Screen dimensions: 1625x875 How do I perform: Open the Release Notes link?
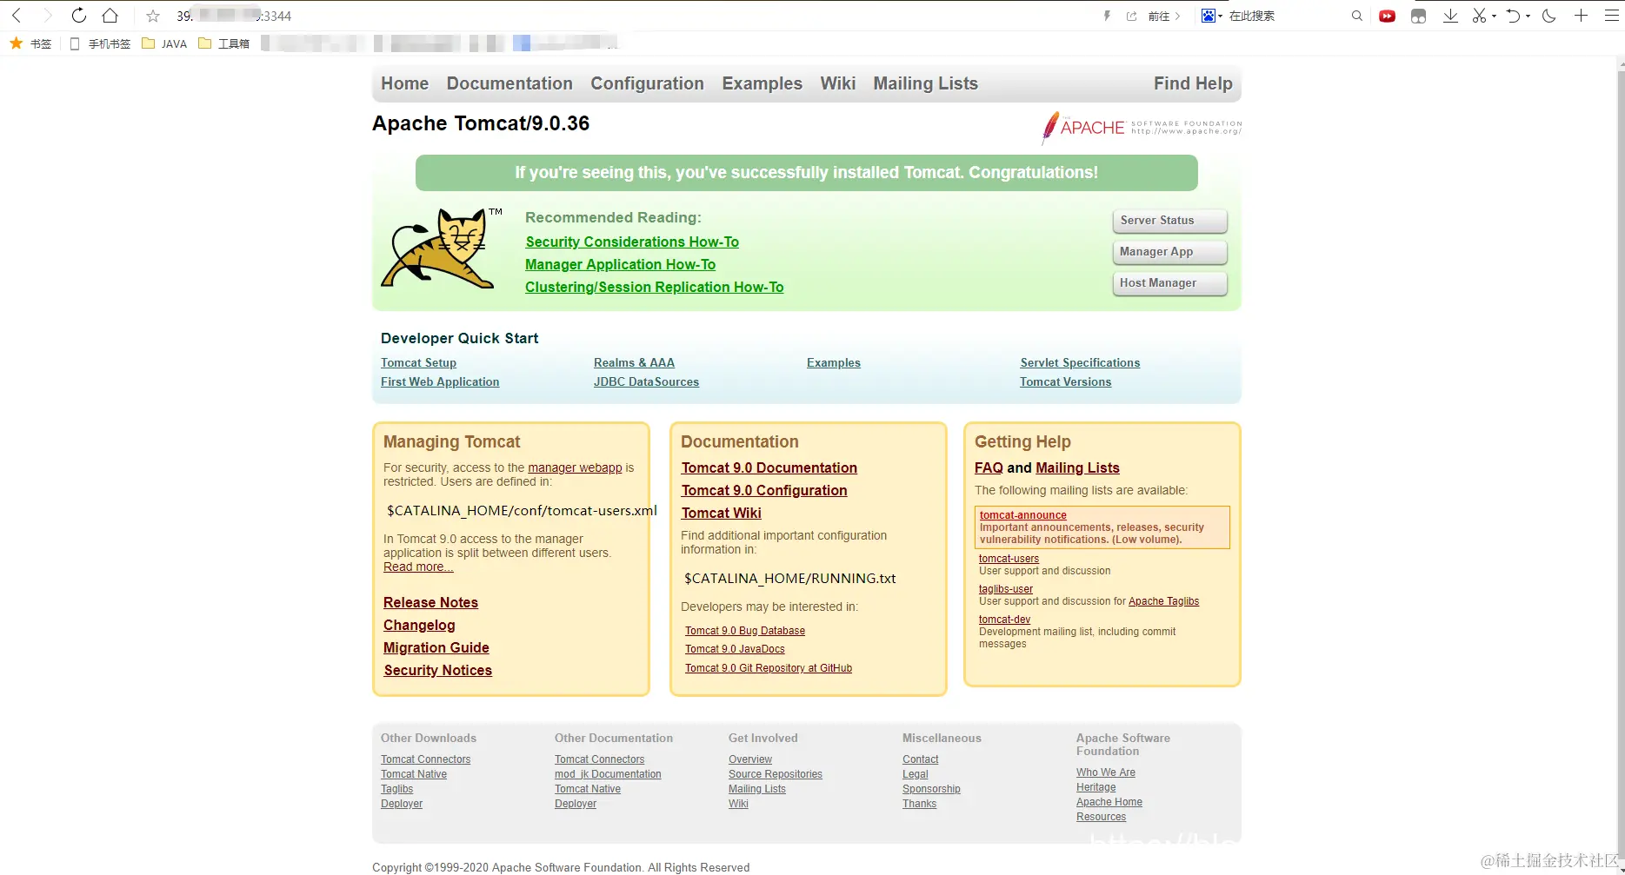point(430,603)
